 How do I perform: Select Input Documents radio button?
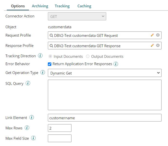[x=50, y=56]
